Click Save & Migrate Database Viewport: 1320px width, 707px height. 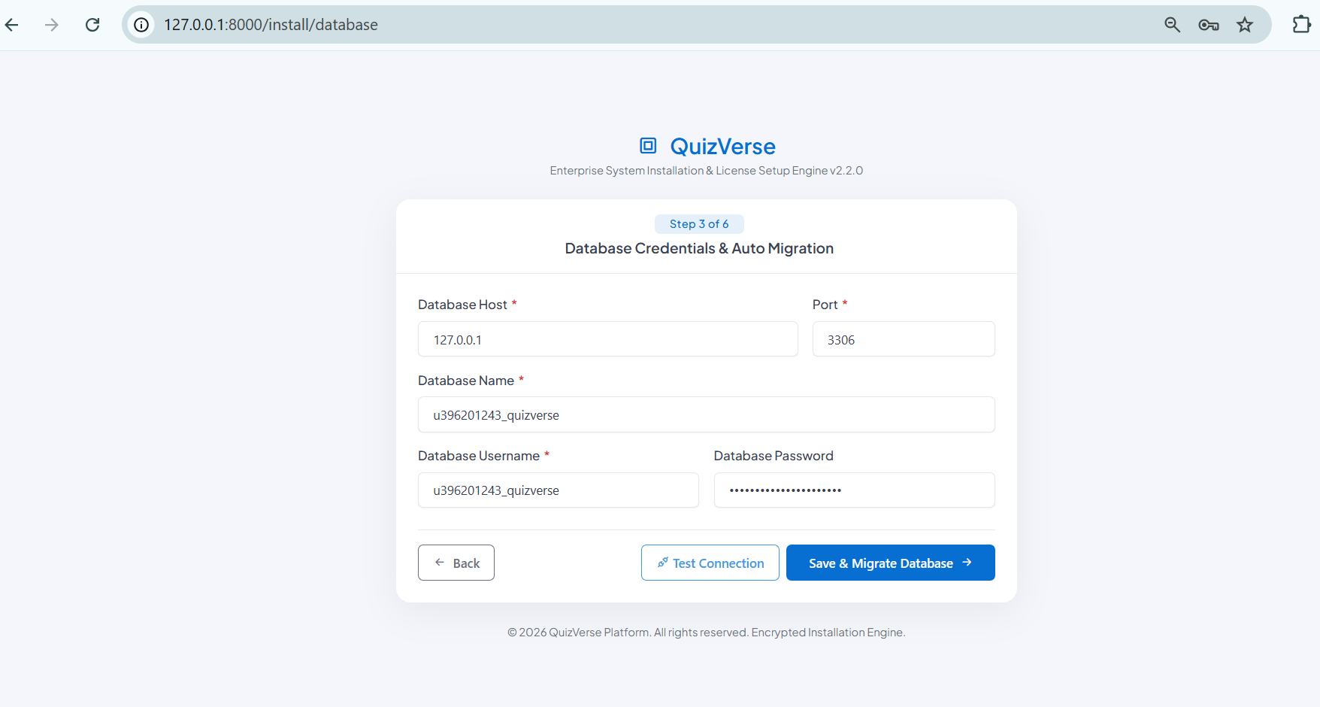890,563
